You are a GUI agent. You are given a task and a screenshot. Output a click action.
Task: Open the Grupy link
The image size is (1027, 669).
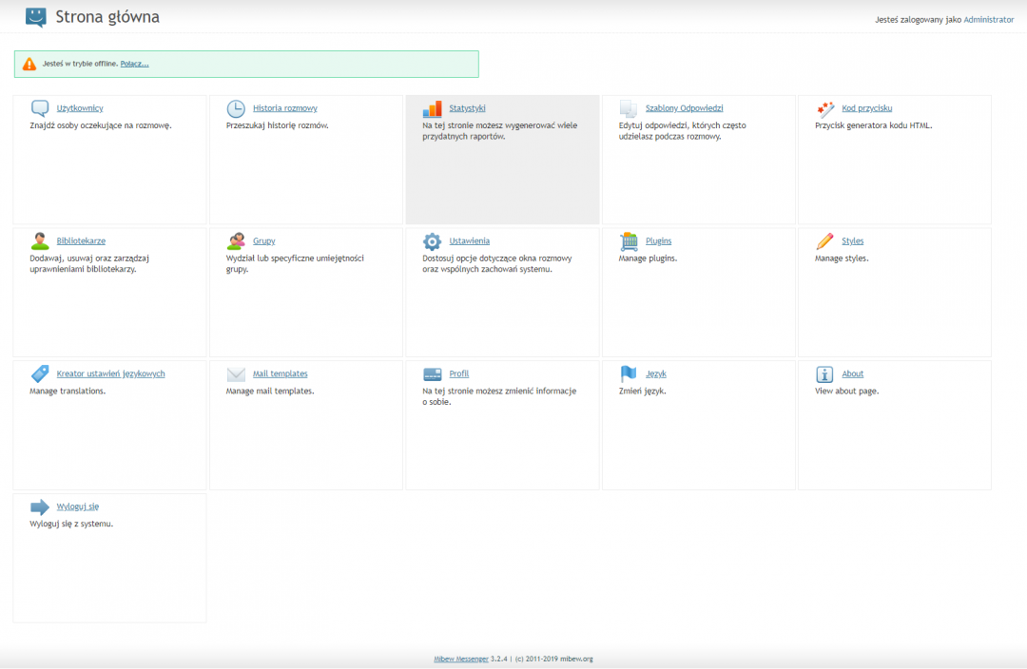[x=264, y=240]
